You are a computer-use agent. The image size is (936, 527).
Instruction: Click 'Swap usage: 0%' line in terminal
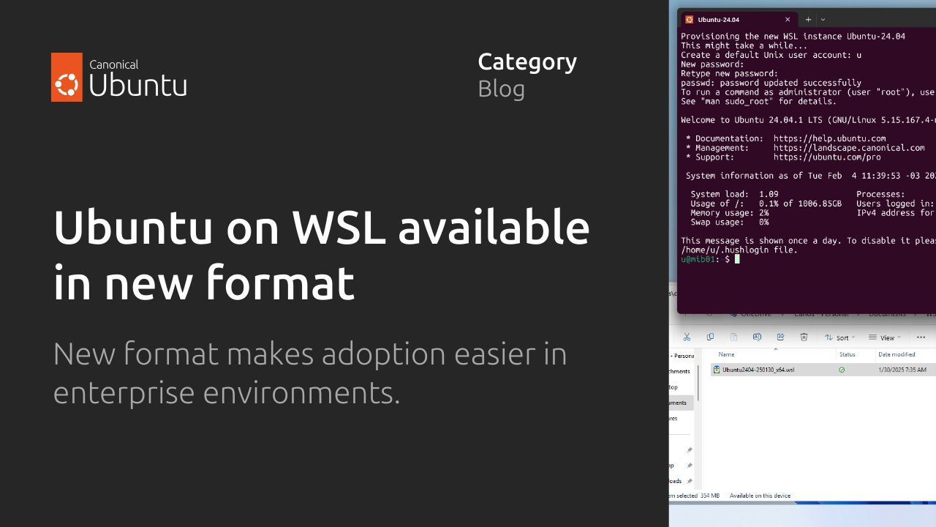729,222
